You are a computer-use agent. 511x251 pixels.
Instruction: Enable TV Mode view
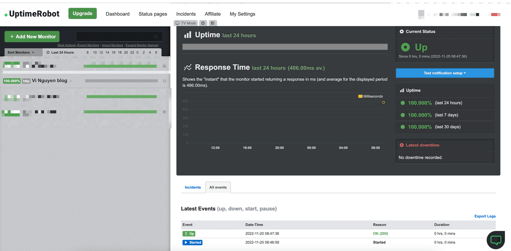click(186, 23)
